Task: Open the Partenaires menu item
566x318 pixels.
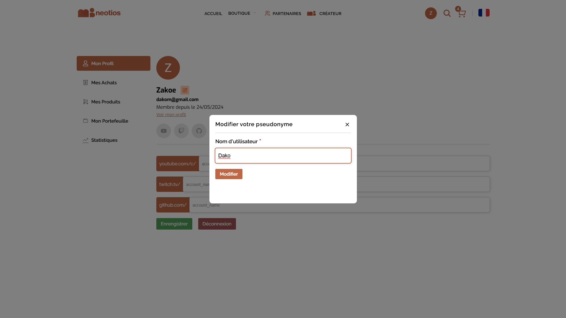Action: tap(283, 14)
